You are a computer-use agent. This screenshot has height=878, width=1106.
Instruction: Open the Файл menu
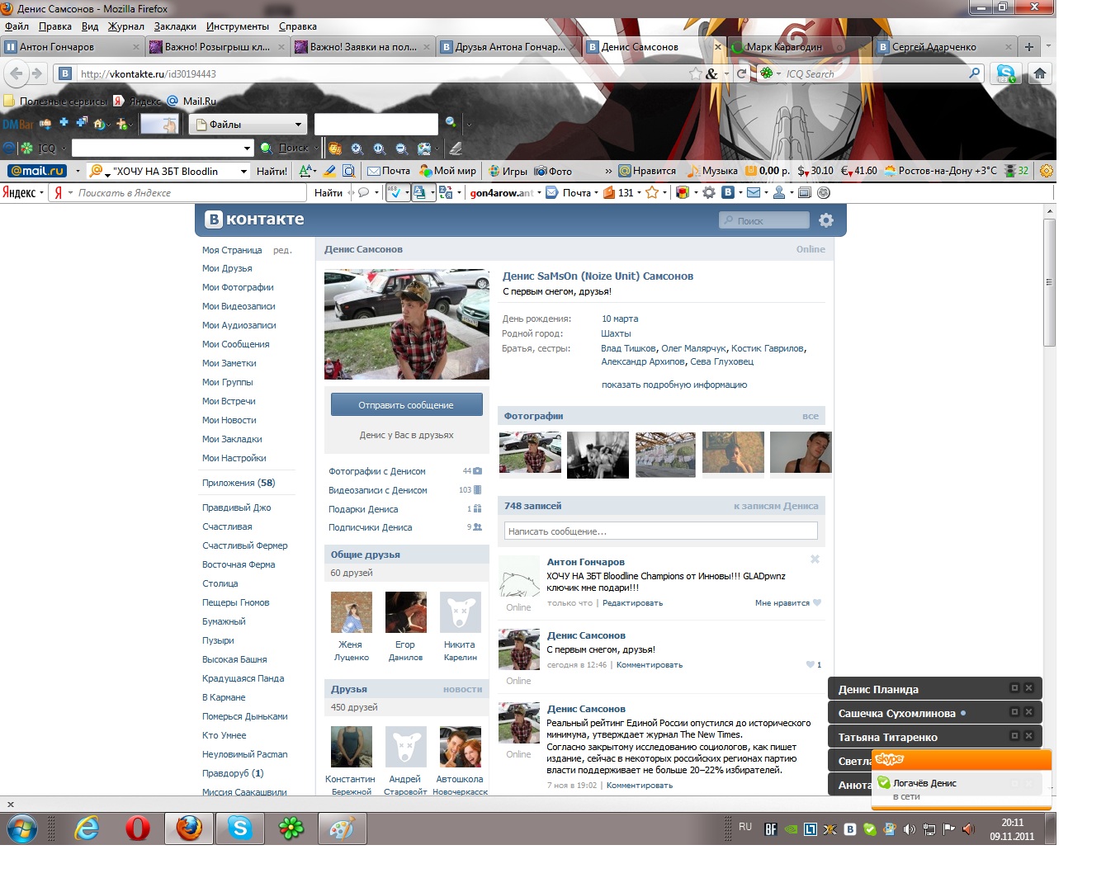pos(17,26)
